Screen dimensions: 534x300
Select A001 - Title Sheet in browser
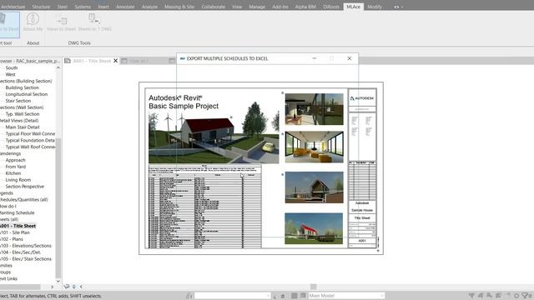18,226
